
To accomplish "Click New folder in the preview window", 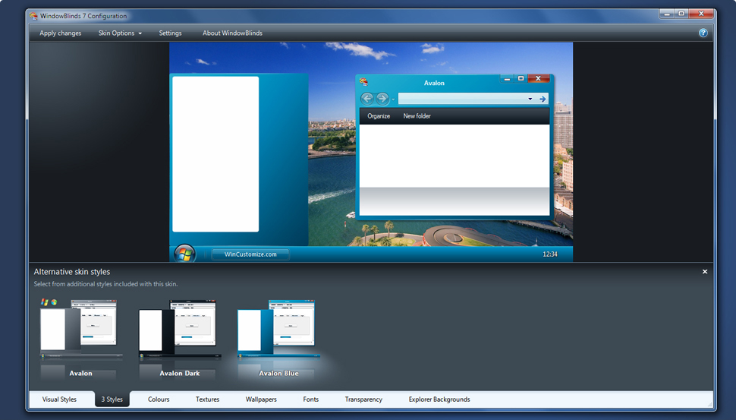I will point(417,116).
